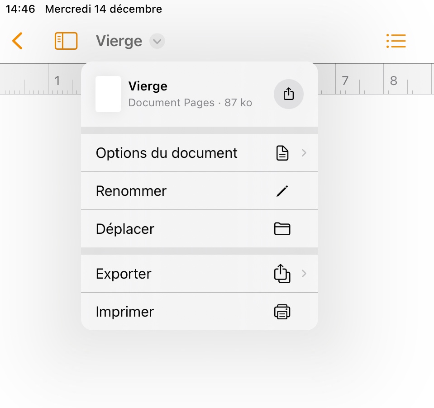This screenshot has height=408, width=434.
Task: Tap the round share button
Action: coord(289,94)
